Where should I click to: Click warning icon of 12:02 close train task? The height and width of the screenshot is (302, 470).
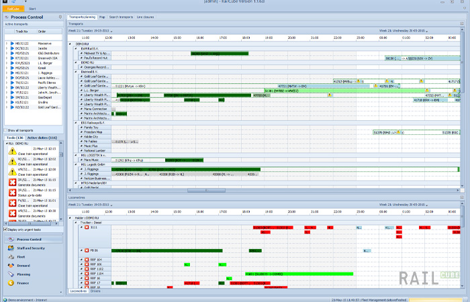12,162
